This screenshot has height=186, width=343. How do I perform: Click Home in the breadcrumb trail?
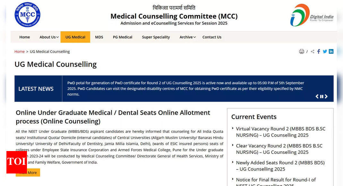click(19, 51)
